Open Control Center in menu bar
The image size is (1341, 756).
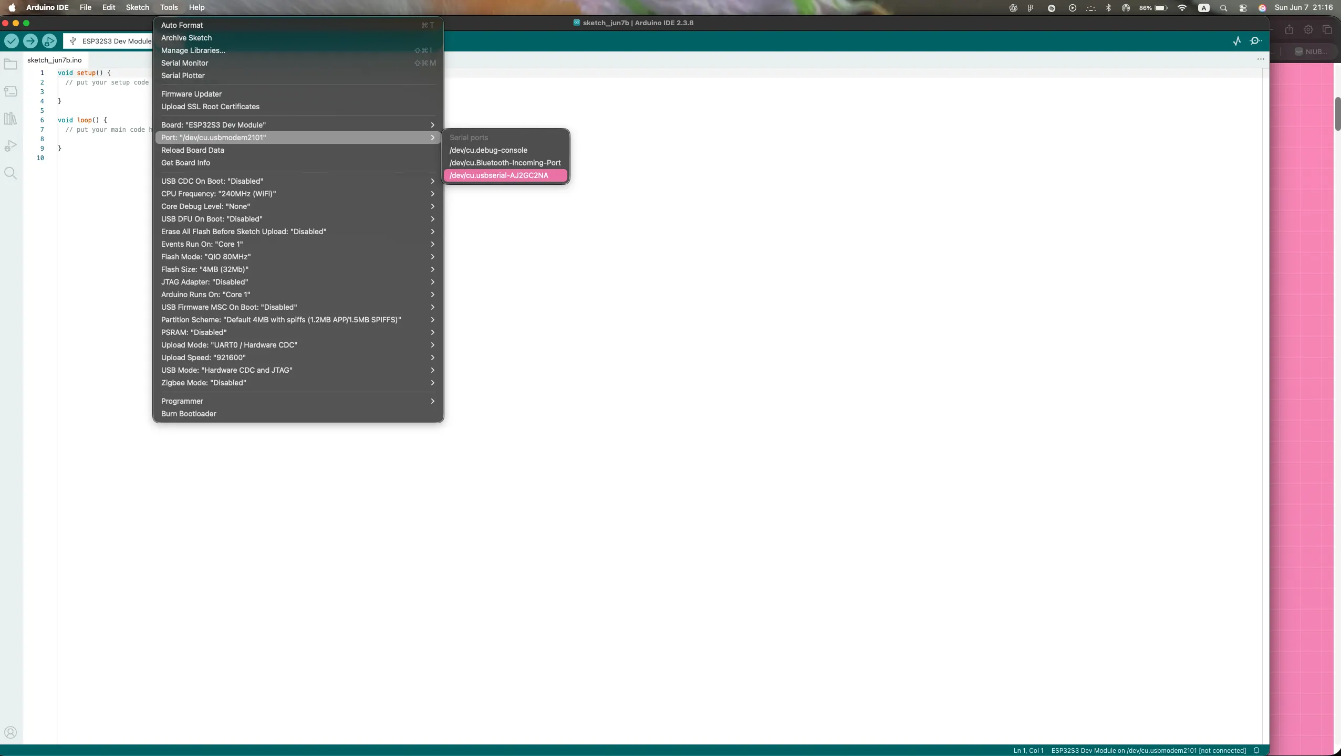click(1243, 8)
